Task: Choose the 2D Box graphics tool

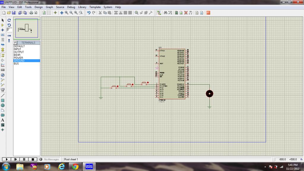Action: (3, 100)
